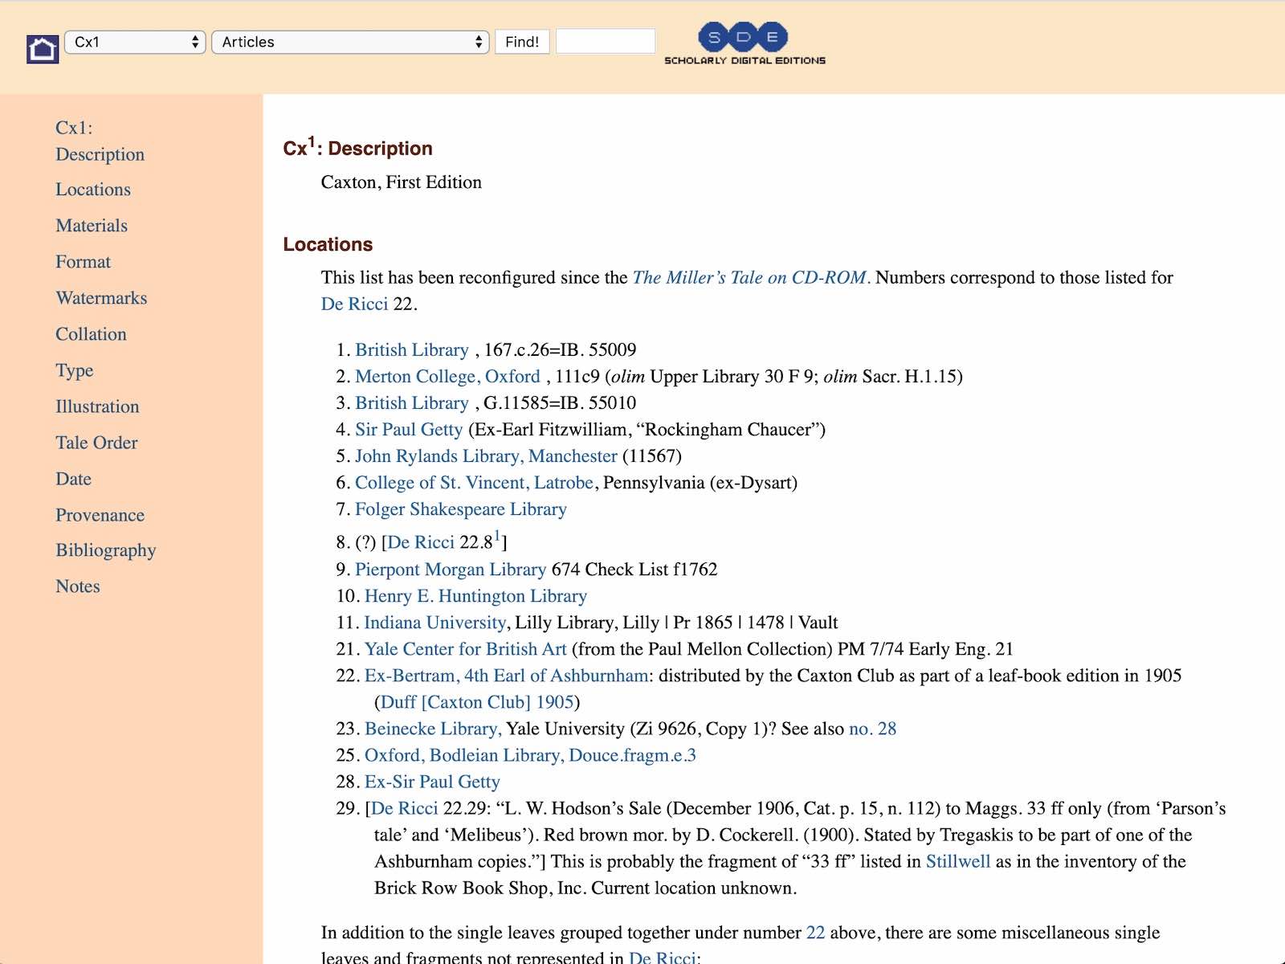Click De Ricci link before 22.
Viewport: 1285px width, 964px height.
(354, 304)
